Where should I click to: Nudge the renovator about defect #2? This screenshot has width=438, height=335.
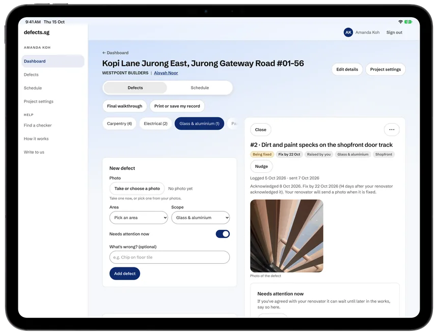pos(261,166)
